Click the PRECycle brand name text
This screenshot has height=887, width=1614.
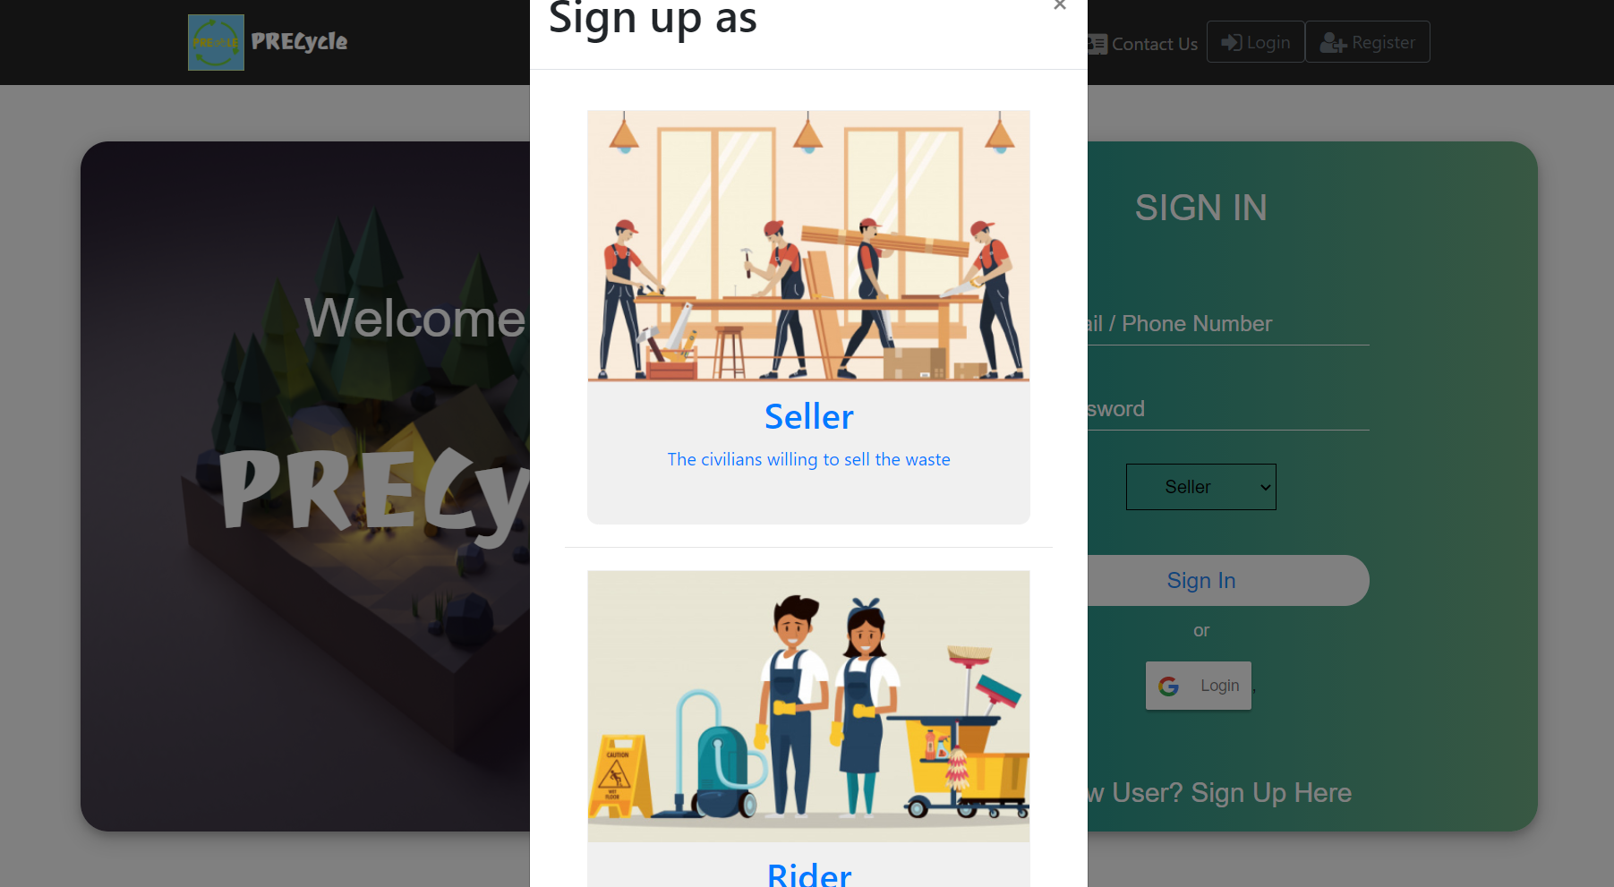click(x=299, y=42)
